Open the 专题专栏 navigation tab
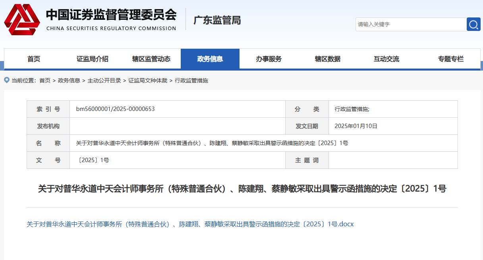The image size is (483, 260). coord(451,59)
